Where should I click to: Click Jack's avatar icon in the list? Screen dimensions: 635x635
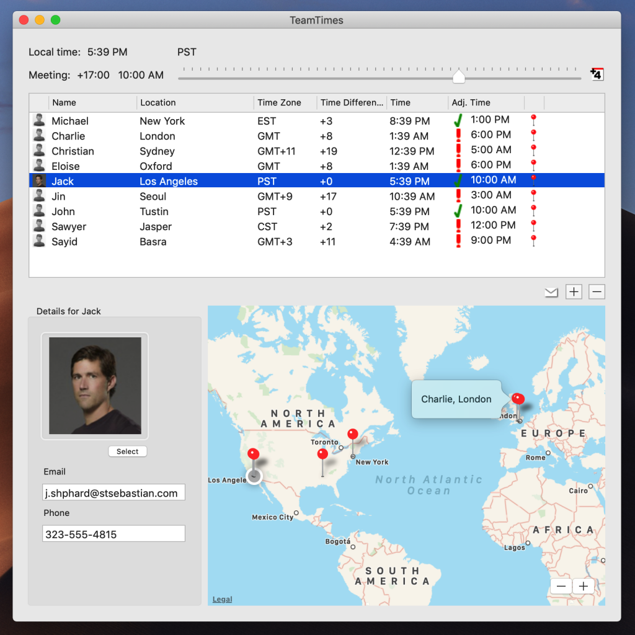(x=39, y=180)
